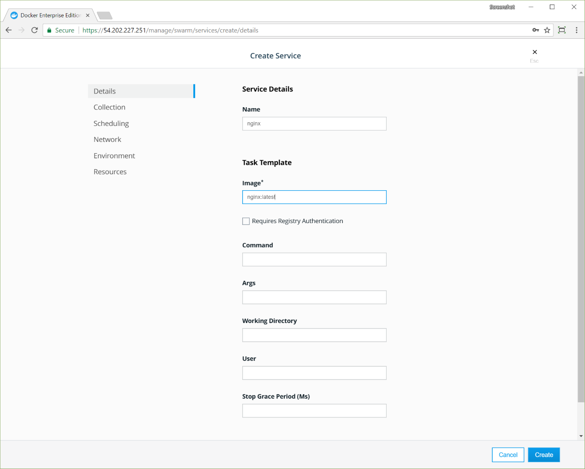Open saved passwords key icon

point(536,30)
